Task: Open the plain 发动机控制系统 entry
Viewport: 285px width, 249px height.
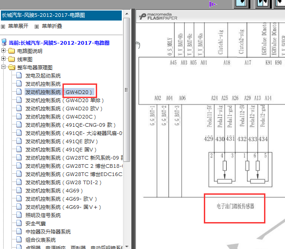Action: pyautogui.click(x=43, y=84)
